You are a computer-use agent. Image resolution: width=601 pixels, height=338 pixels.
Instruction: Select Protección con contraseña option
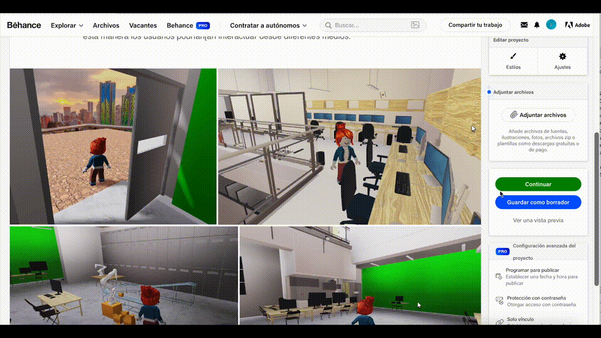[538, 301]
